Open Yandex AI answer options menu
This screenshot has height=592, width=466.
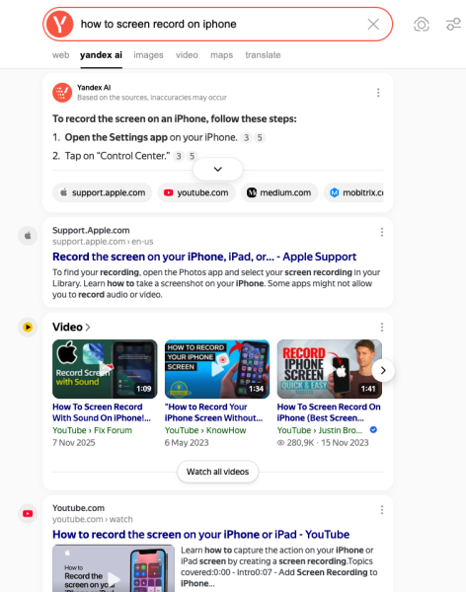[378, 93]
